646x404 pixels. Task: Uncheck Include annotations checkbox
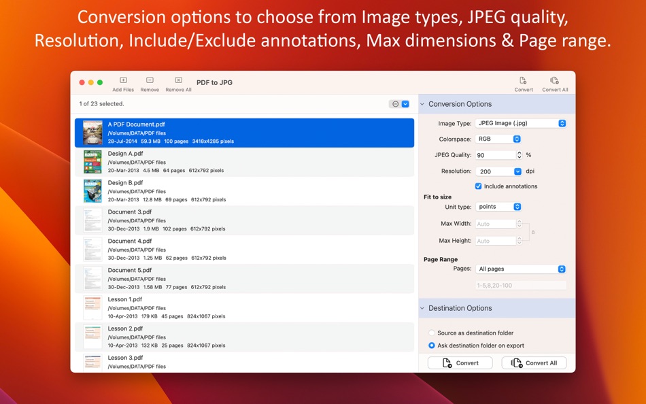tap(478, 186)
